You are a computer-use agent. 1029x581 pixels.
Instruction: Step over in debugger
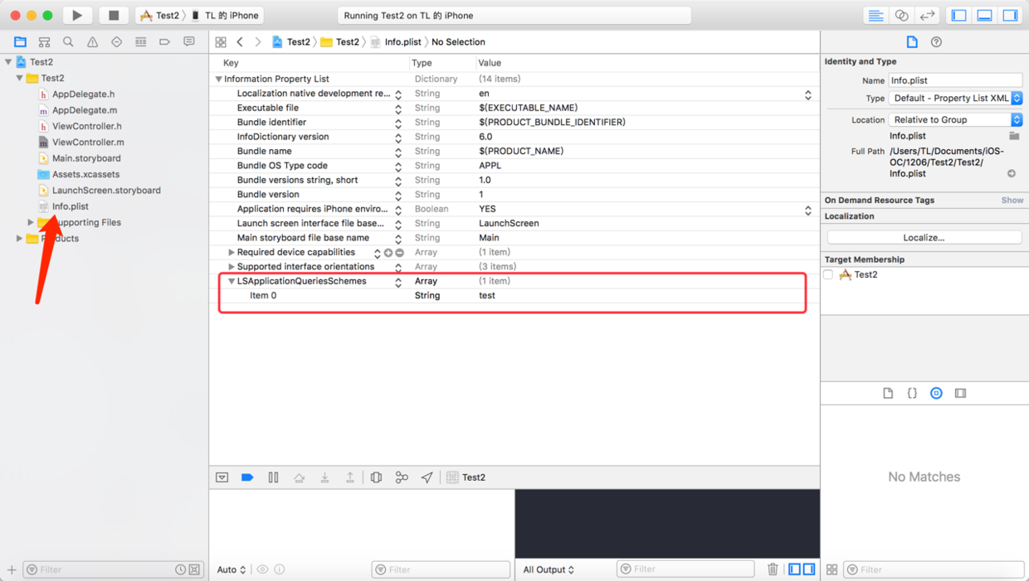point(299,477)
